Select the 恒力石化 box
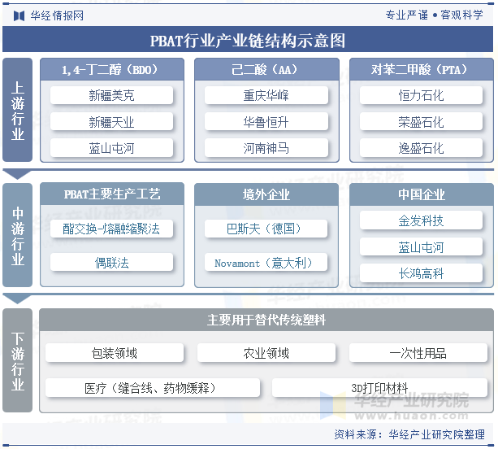Screen dimensions: 498x449 421,95
